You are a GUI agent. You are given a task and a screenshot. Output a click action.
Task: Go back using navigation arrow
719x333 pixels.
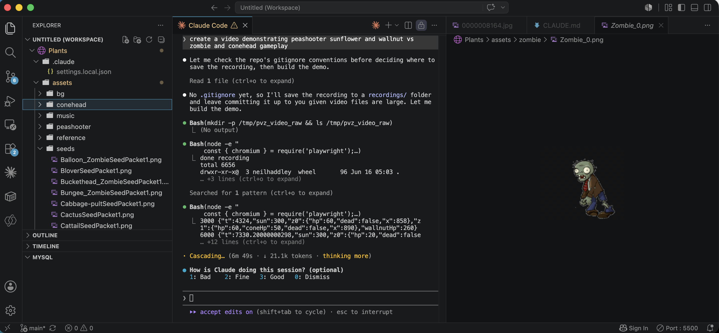coord(214,7)
